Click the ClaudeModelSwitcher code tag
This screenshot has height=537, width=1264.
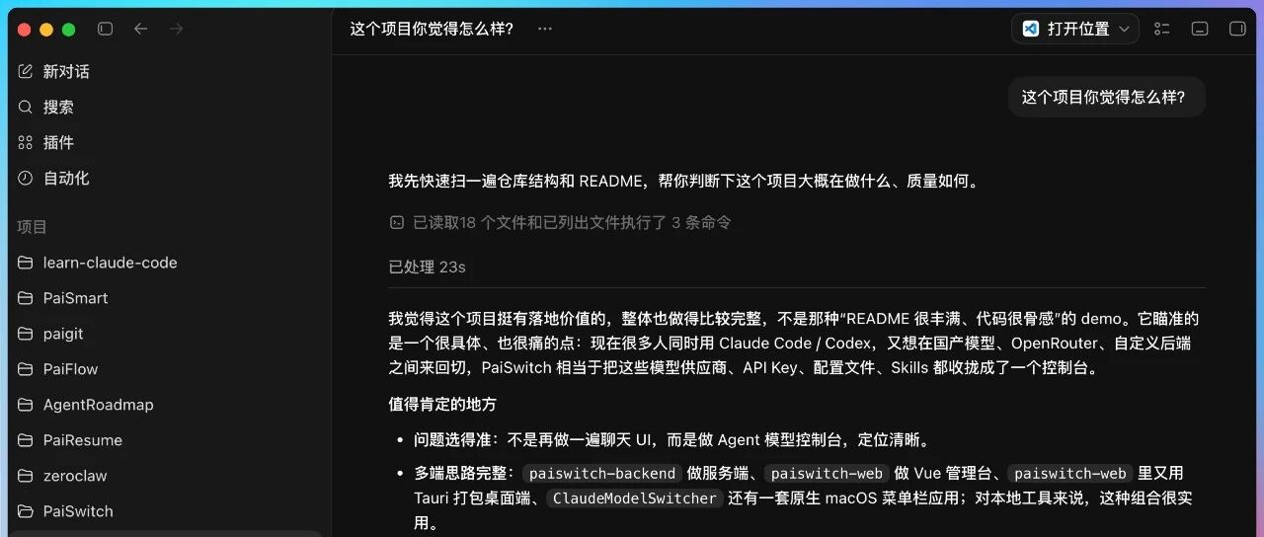tap(636, 499)
